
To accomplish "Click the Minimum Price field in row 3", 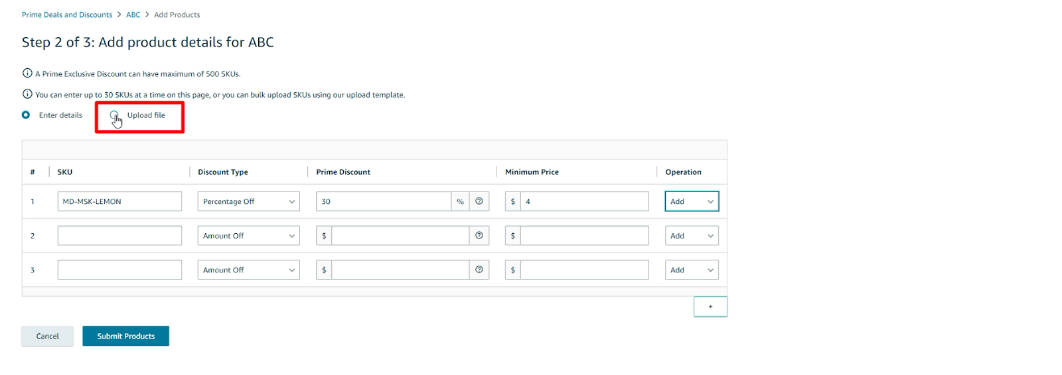I will [x=584, y=270].
